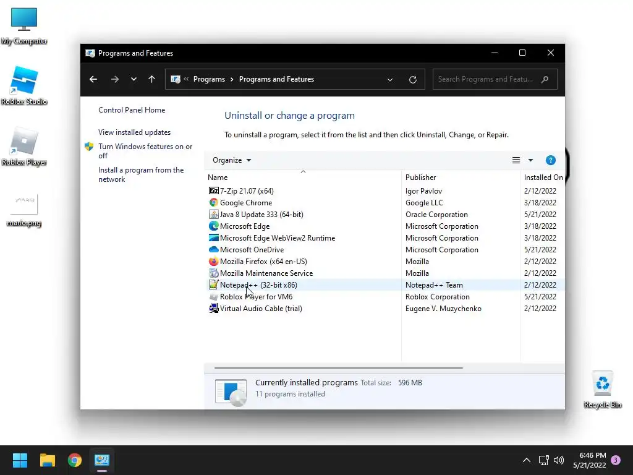
Task: Open Control Panel Home
Action: point(132,110)
